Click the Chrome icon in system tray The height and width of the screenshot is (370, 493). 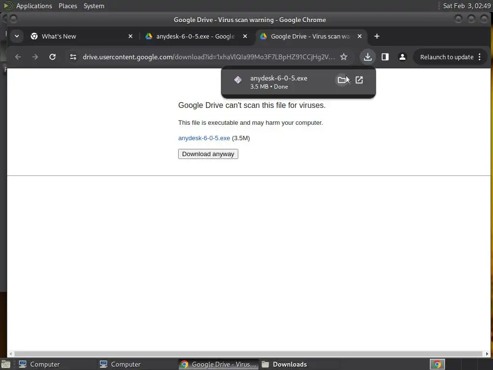[x=437, y=364]
